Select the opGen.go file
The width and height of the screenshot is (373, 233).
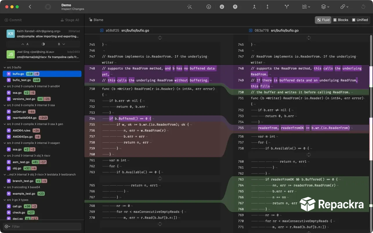tap(42, 112)
